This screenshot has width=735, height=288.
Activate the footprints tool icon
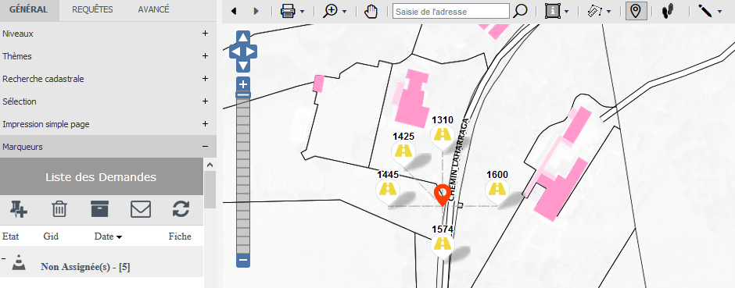(668, 11)
